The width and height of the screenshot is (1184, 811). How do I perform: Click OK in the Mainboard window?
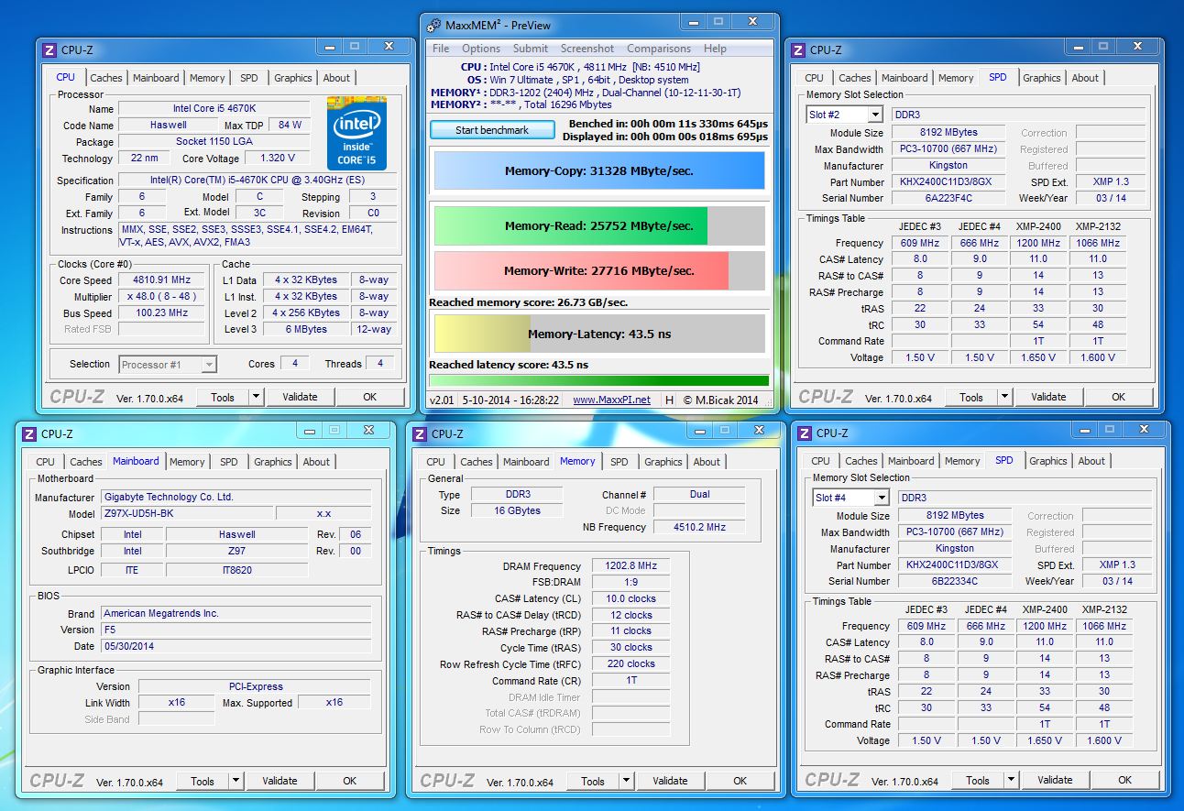(349, 781)
